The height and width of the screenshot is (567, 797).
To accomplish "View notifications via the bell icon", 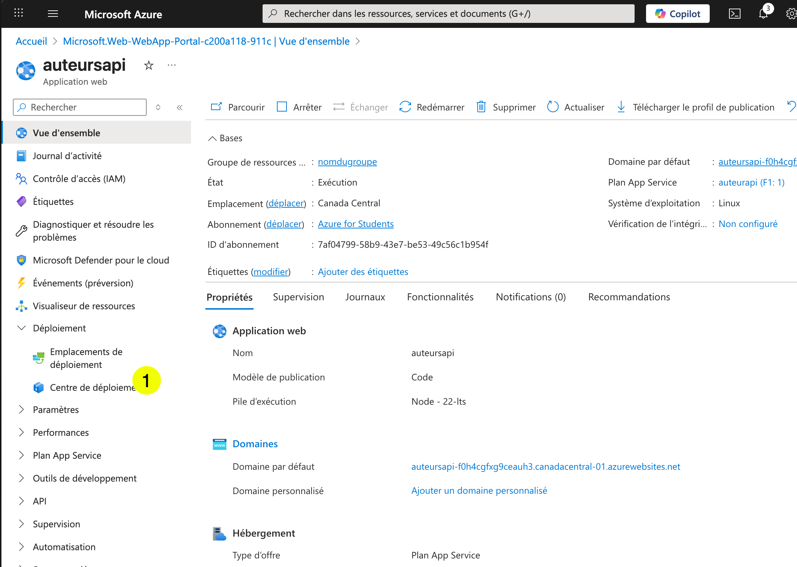I will click(763, 13).
